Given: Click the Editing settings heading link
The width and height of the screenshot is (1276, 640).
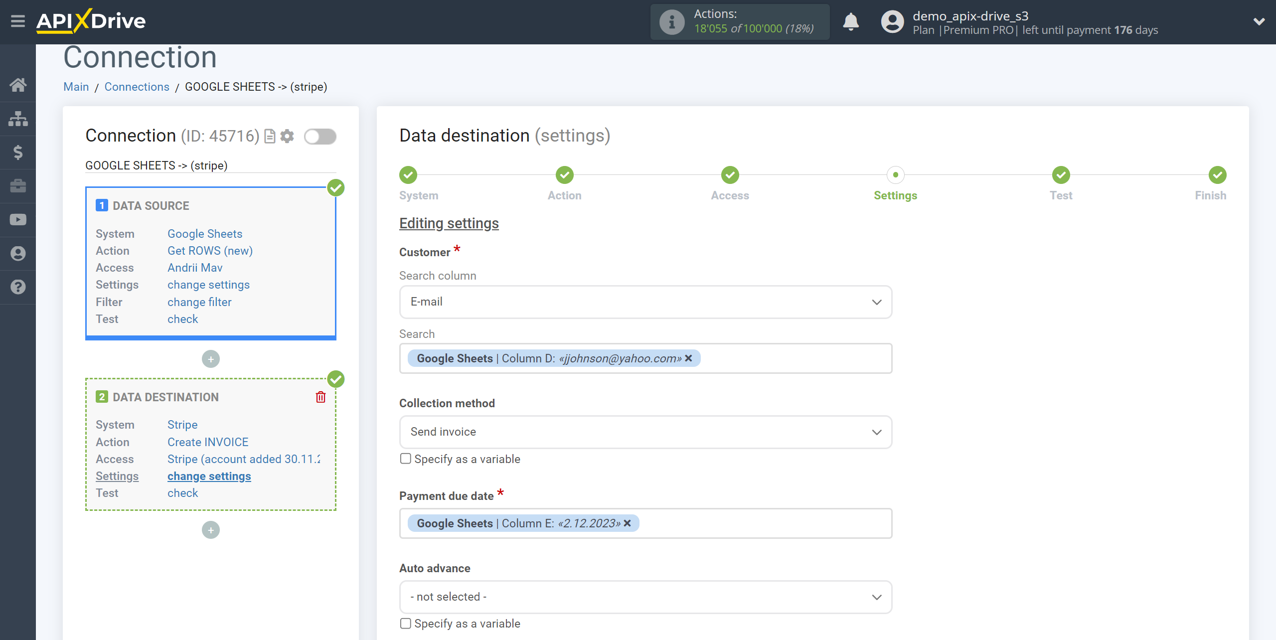Looking at the screenshot, I should 449,223.
